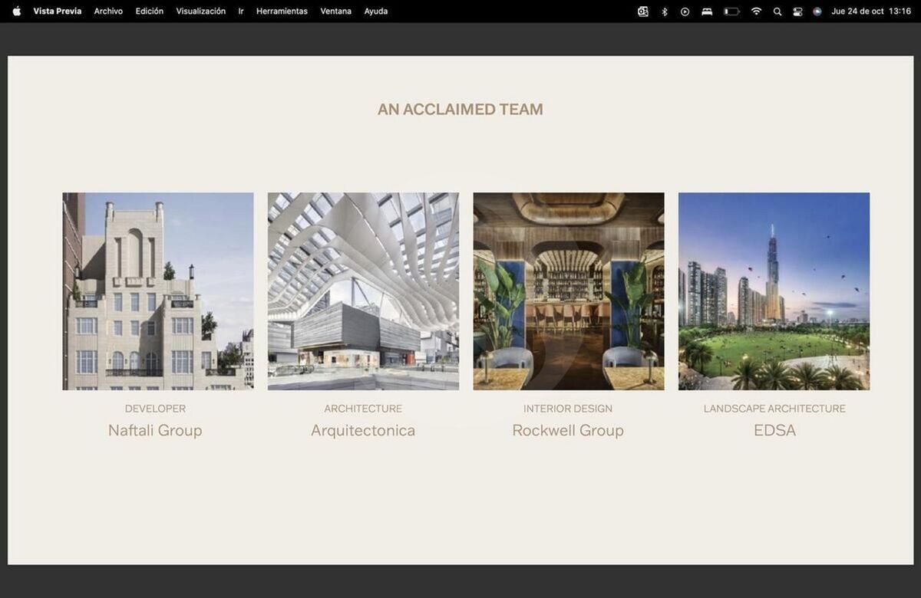The width and height of the screenshot is (921, 598).
Task: Open the Wi-Fi menu
Action: click(756, 11)
